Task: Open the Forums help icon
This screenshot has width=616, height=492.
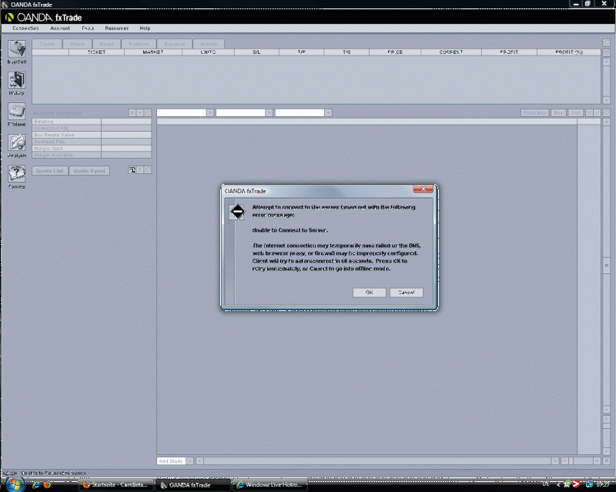Action: (x=16, y=174)
